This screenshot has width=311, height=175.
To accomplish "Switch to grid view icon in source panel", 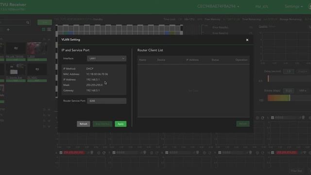I will point(44,29).
